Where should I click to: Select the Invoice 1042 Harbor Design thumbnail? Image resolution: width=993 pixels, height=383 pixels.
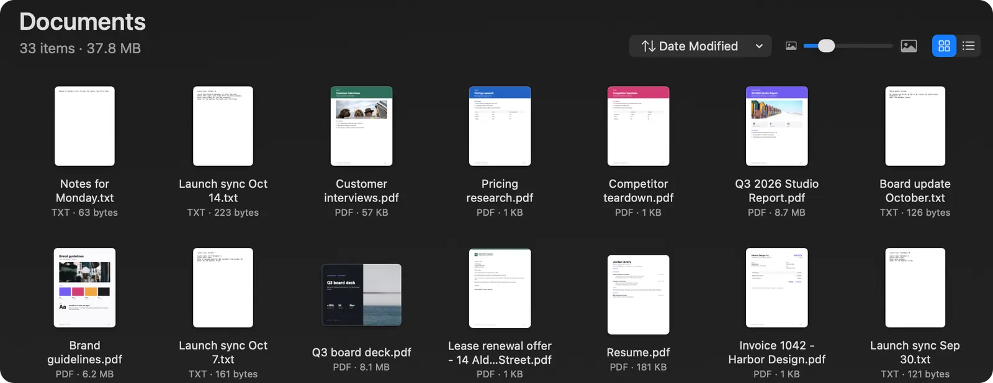(776, 288)
